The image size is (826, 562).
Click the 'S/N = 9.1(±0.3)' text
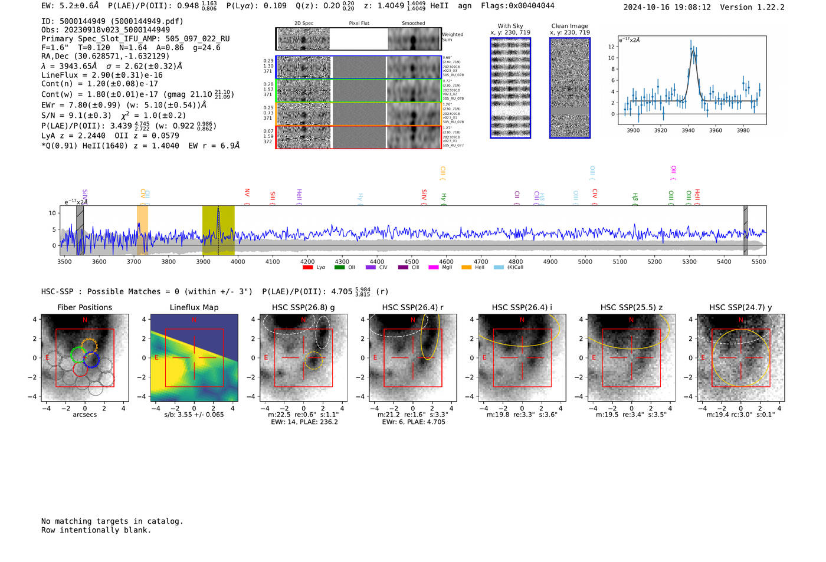click(76, 116)
